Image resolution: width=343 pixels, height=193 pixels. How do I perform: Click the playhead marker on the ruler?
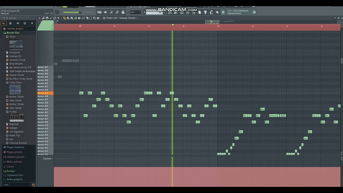point(173,25)
